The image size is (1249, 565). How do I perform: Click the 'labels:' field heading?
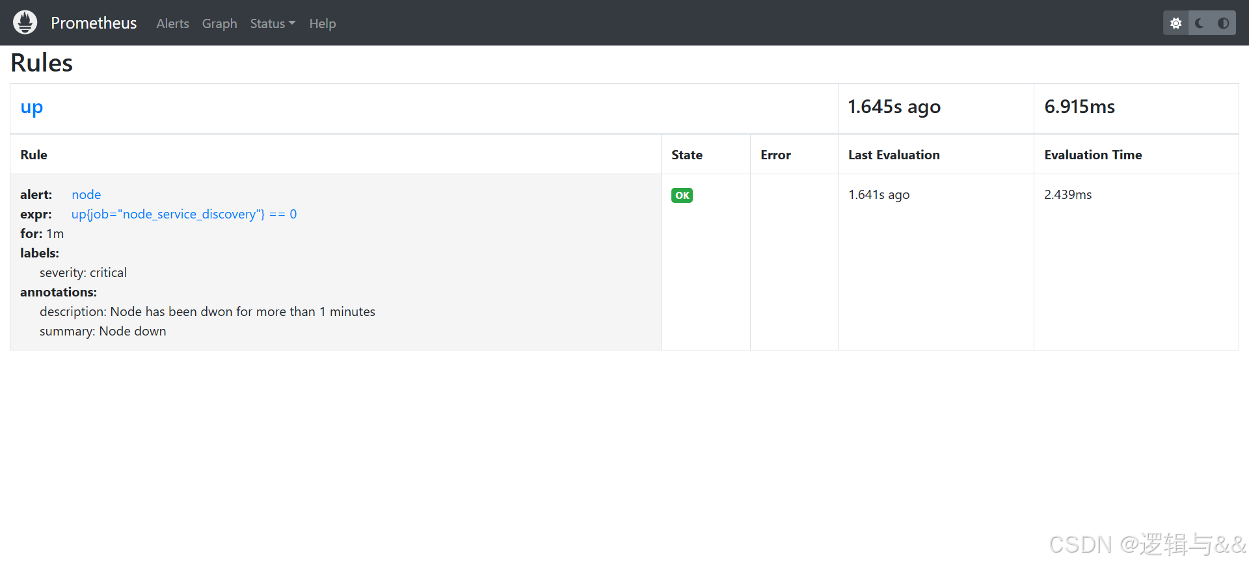tap(40, 253)
